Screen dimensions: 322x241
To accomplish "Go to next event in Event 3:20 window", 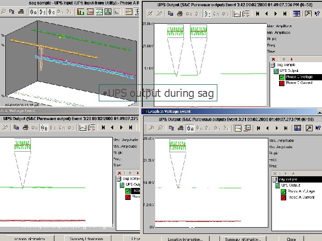I will [x=121, y=128].
